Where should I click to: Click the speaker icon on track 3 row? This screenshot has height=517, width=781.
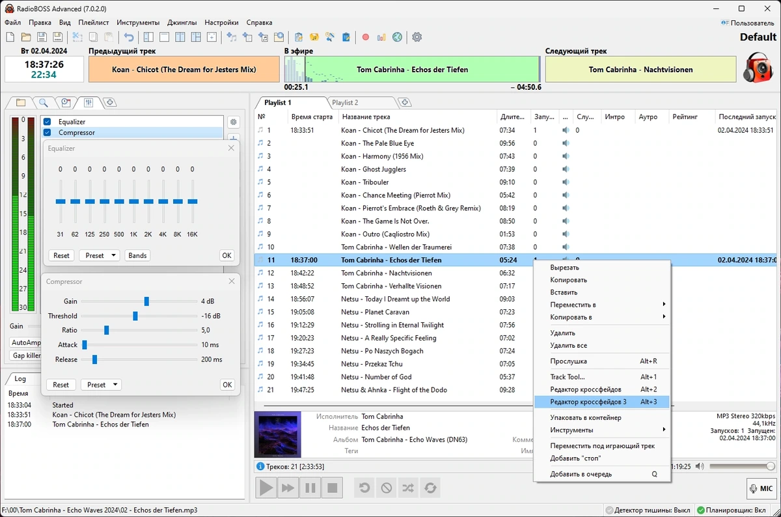566,156
